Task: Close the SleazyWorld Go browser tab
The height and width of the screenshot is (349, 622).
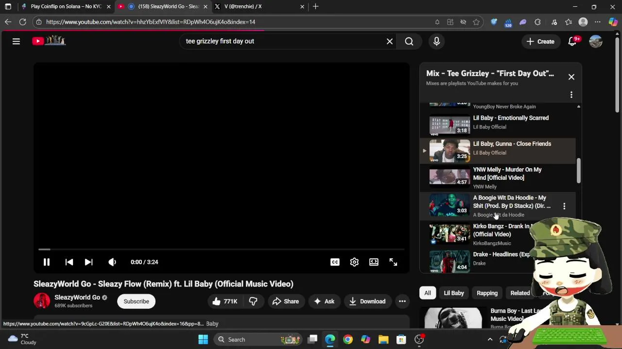Action: point(206,7)
